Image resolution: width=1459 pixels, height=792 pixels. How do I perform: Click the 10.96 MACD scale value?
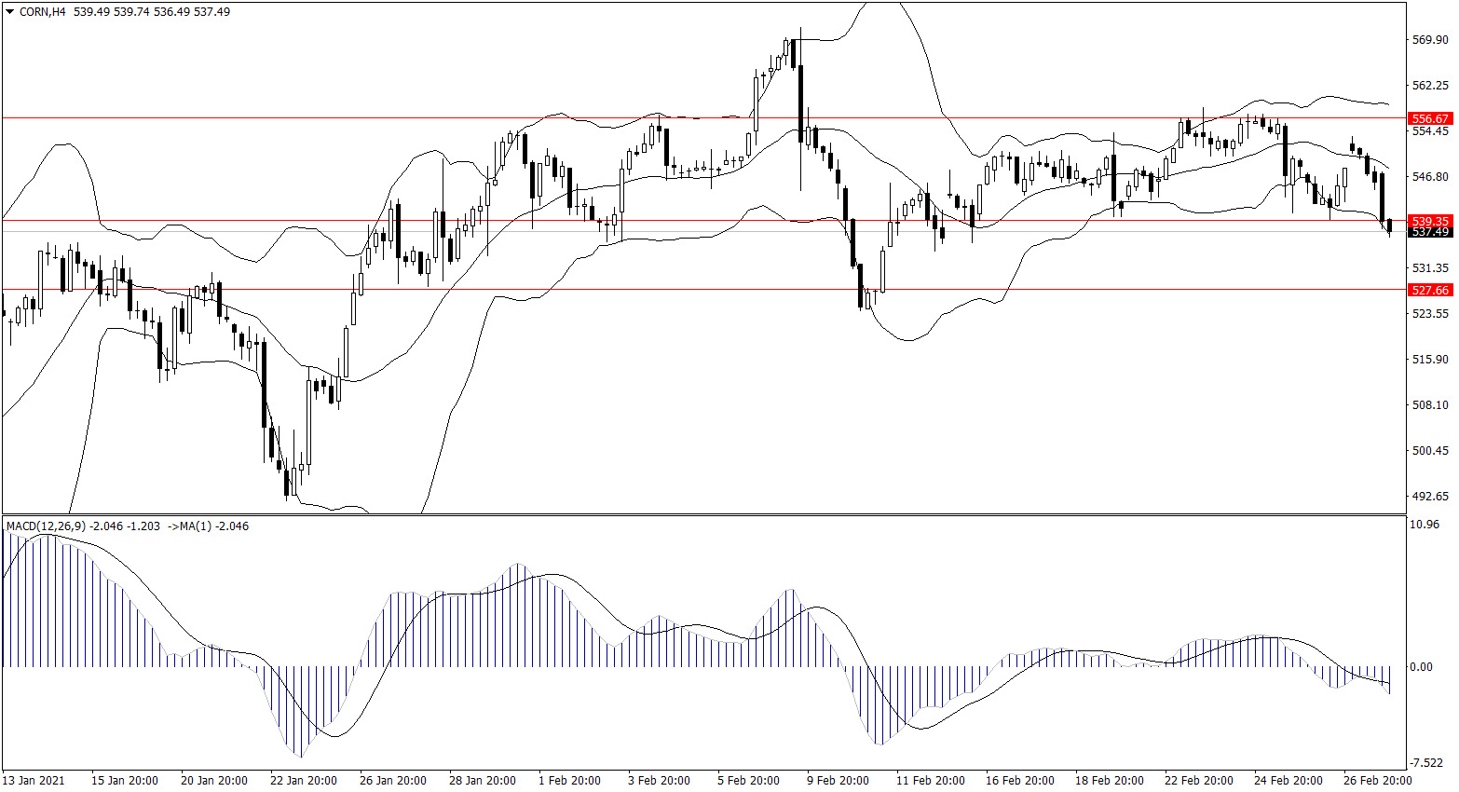click(x=1425, y=525)
